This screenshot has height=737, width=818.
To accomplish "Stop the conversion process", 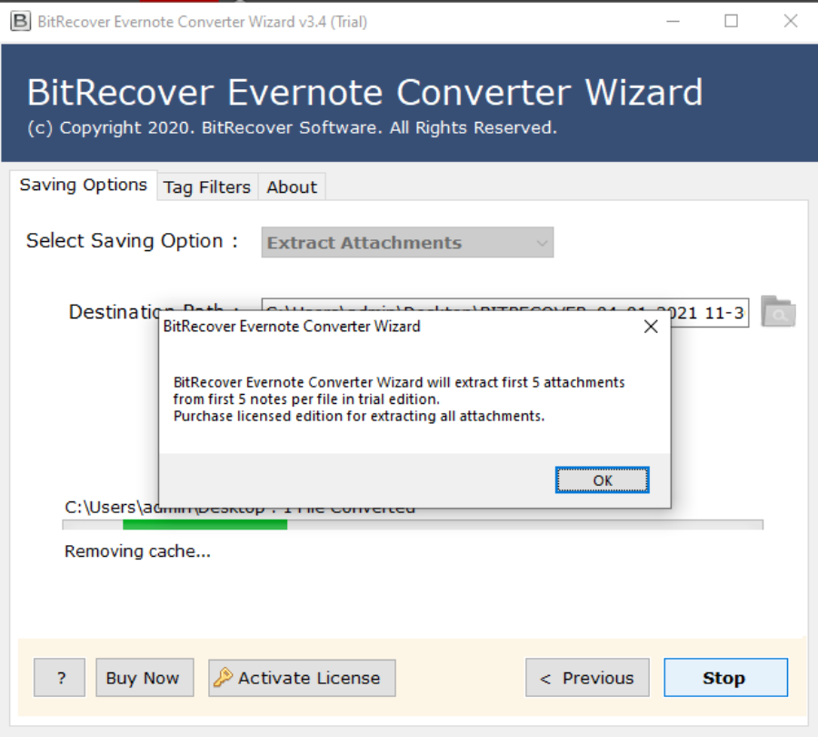I will [x=724, y=678].
